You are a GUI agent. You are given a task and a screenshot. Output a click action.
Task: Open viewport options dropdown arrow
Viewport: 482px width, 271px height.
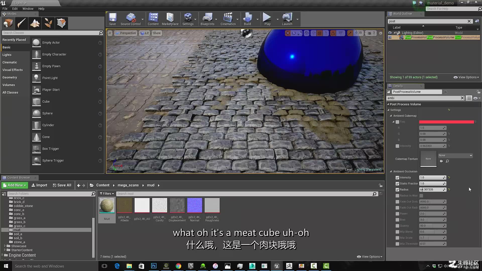(x=110, y=33)
